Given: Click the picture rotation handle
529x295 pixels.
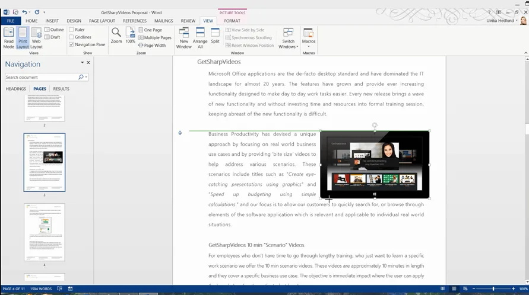Looking at the screenshot, I should [375, 125].
